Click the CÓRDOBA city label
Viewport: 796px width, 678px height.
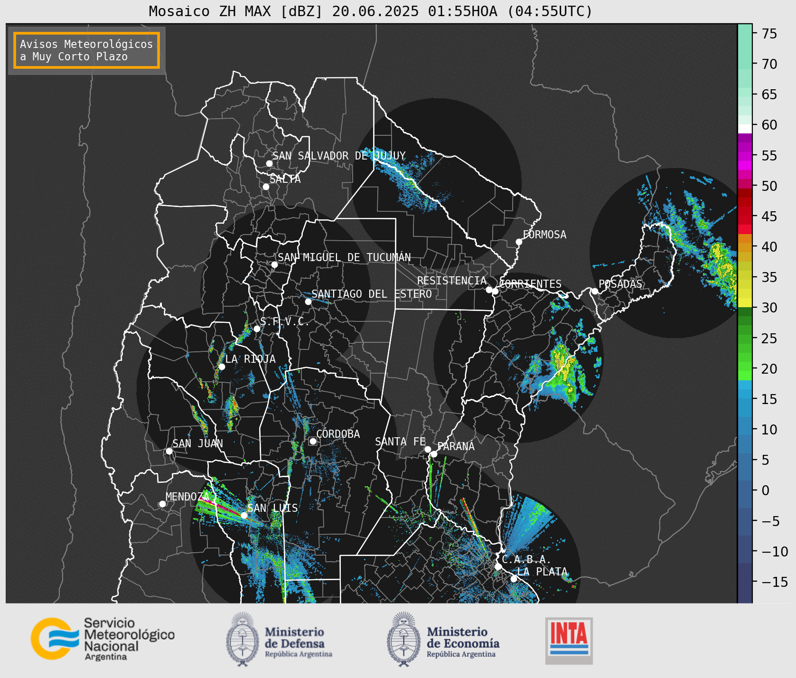point(338,434)
